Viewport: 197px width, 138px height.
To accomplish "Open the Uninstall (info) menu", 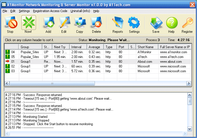I will 80,11.
